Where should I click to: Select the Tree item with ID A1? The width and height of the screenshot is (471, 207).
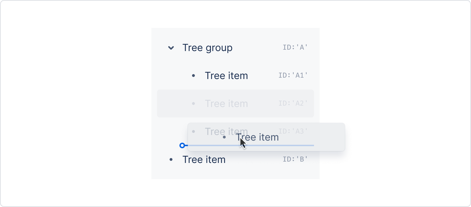tap(226, 76)
